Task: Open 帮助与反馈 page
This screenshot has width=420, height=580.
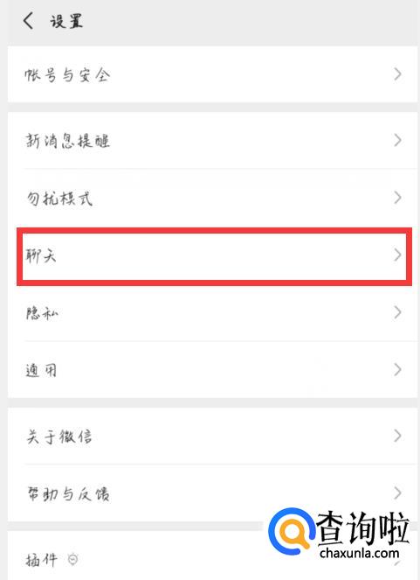Action: (x=212, y=493)
